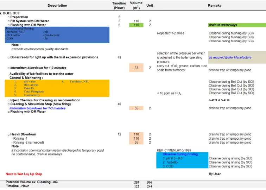Tick the square box beside Preparation
The height and width of the screenshot is (190, 266).
tap(8, 17)
